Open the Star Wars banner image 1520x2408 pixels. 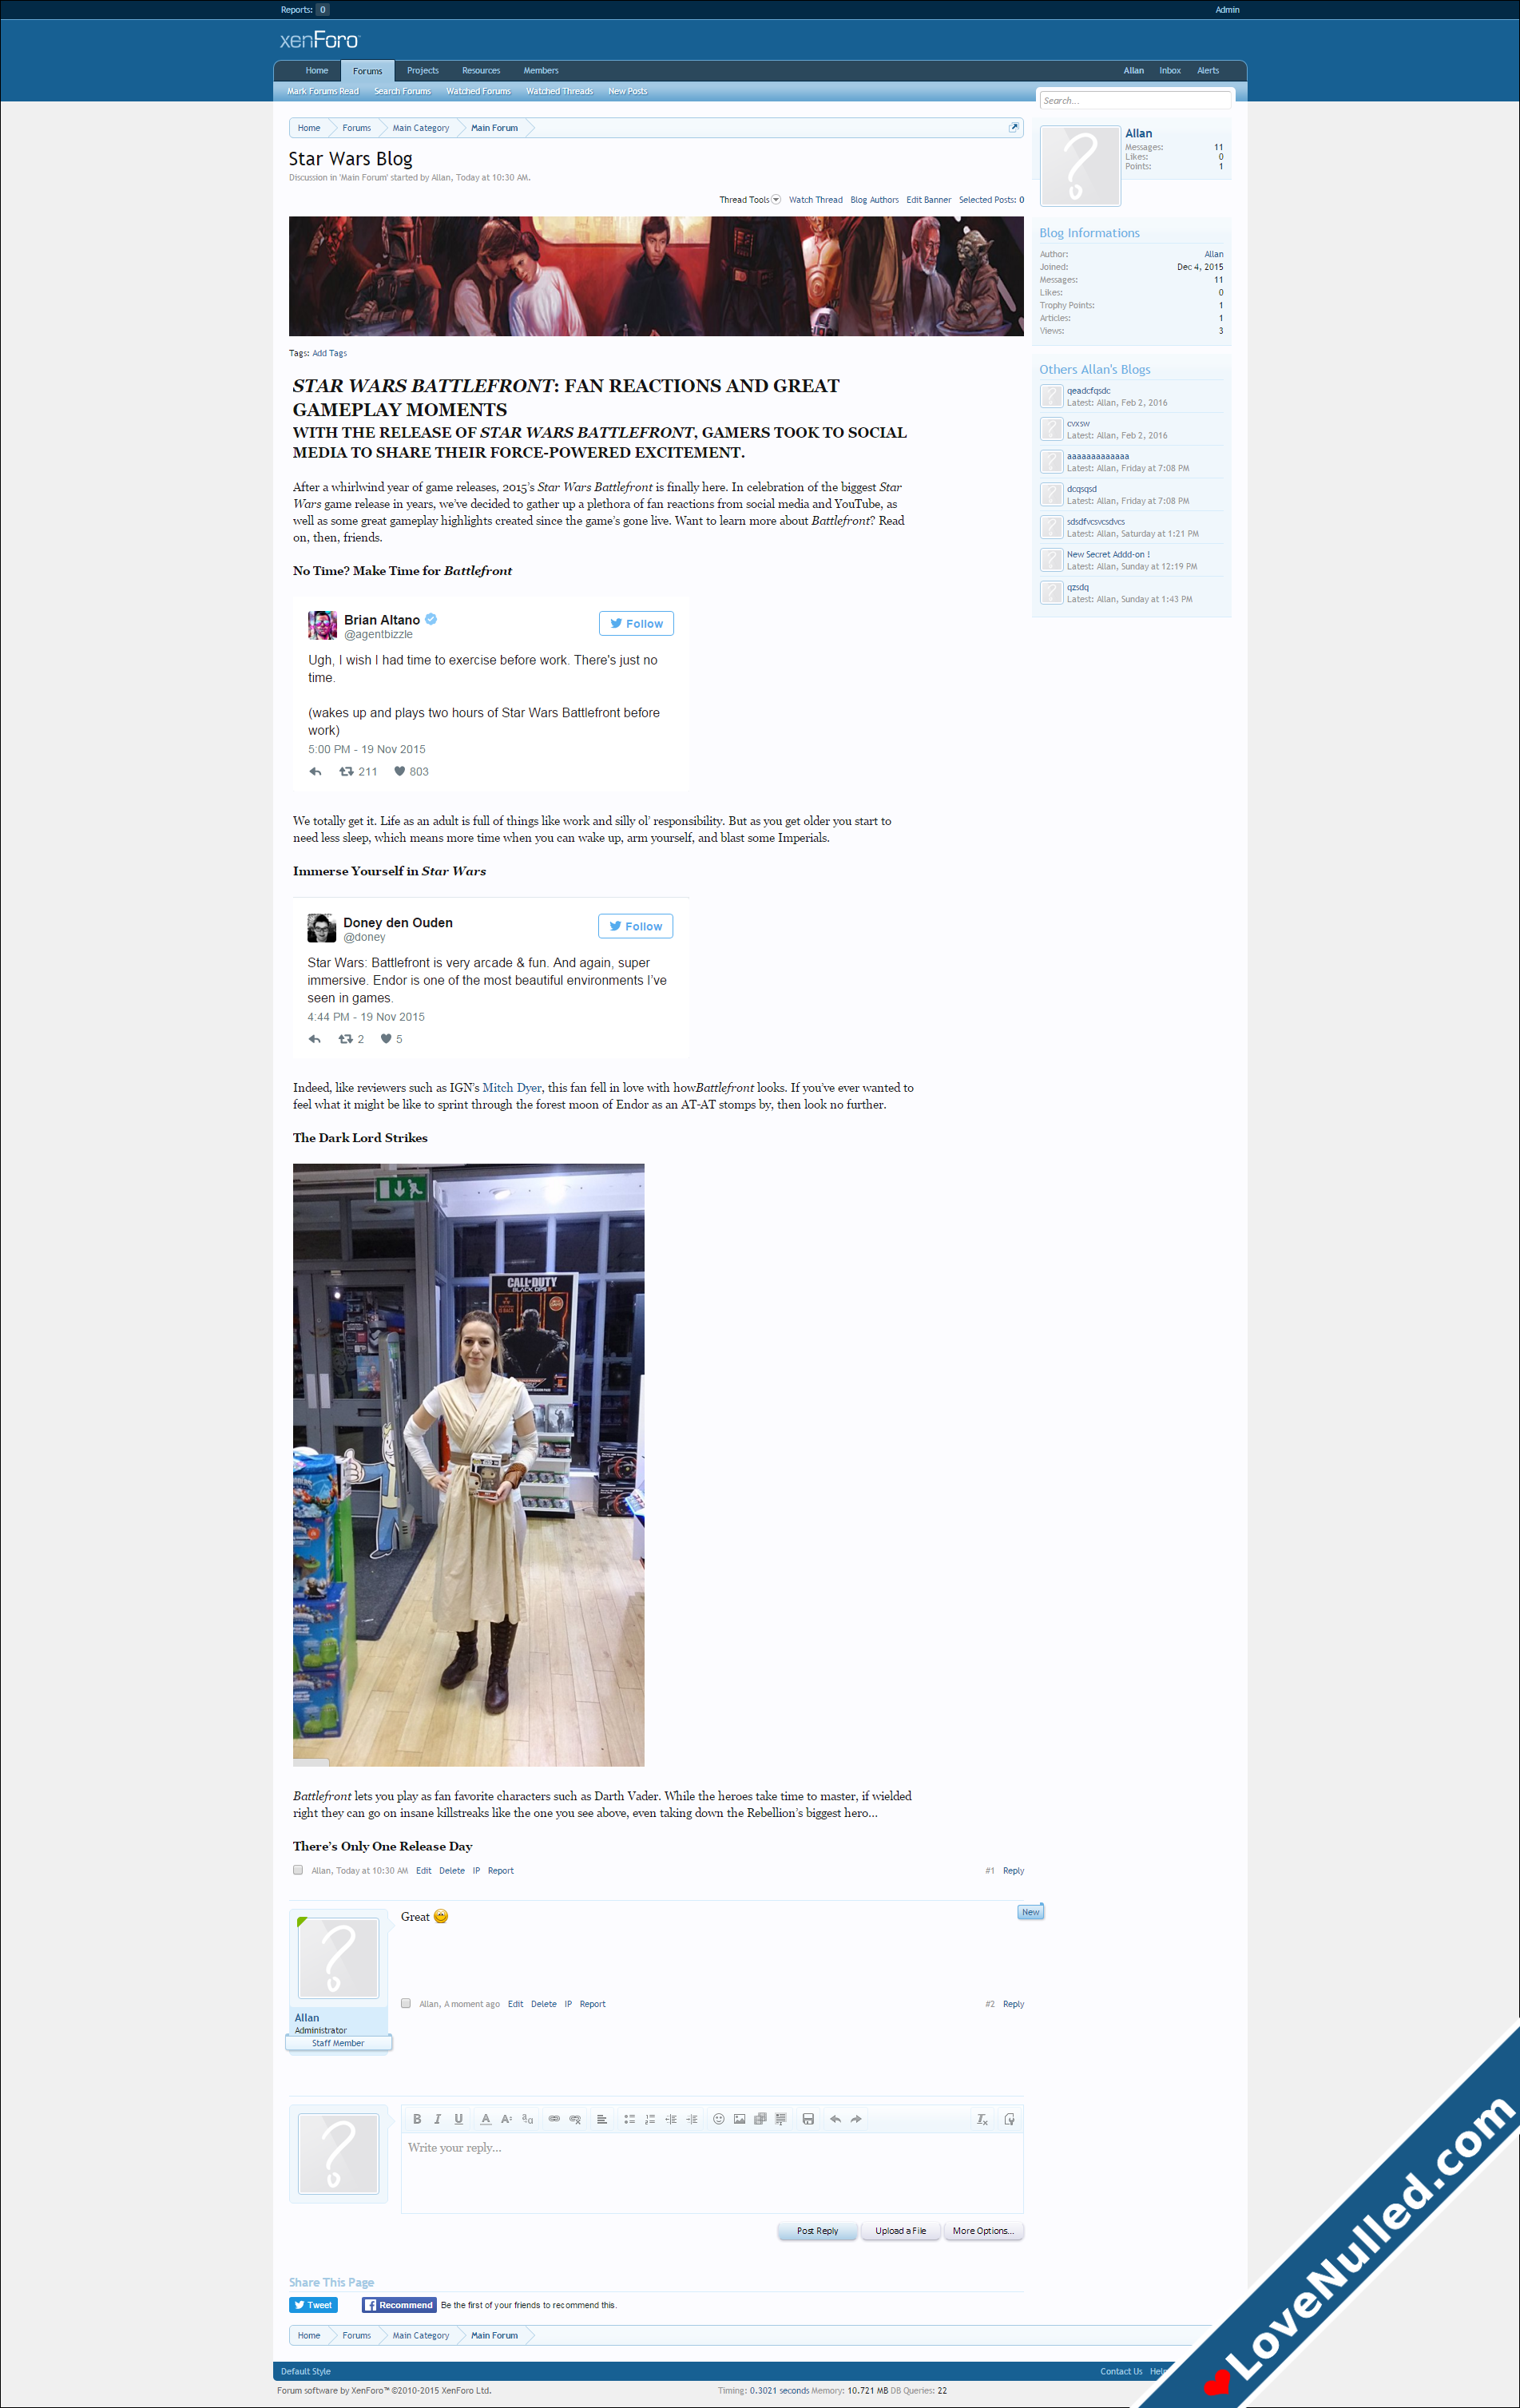tap(656, 276)
